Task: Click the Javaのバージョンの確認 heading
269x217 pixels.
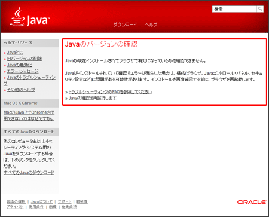Action: click(101, 44)
